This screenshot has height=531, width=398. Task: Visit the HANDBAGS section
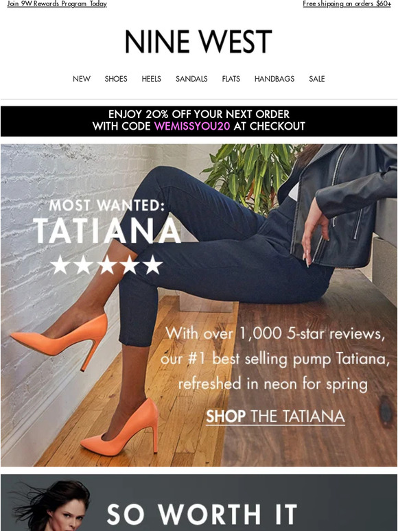click(x=274, y=79)
